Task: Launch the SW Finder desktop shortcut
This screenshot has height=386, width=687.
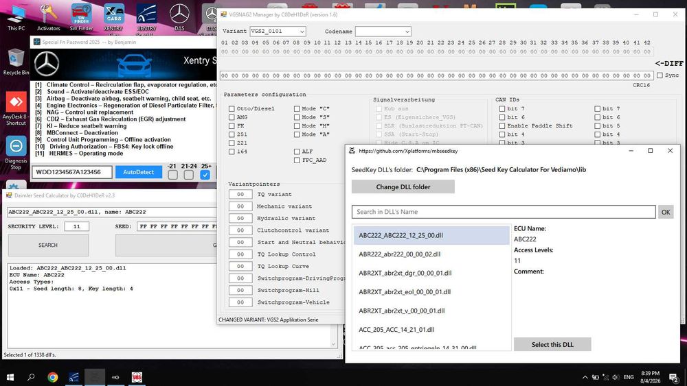Action: 81,18
